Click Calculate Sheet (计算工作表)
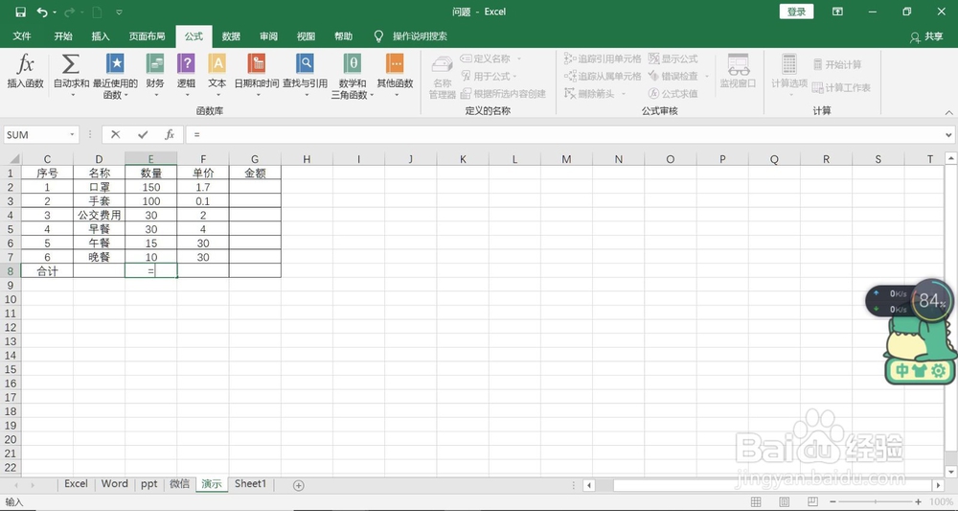Screen dimensions: 958x511 (x=841, y=87)
